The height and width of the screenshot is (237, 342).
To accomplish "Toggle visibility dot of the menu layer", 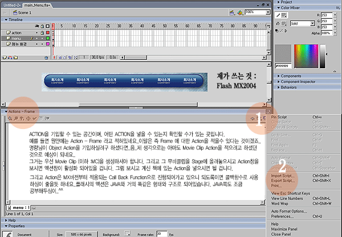I will click(x=38, y=39).
